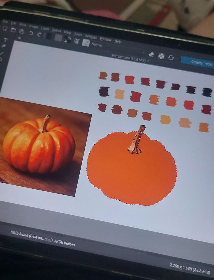Open the Edit menu

coord(13,23)
